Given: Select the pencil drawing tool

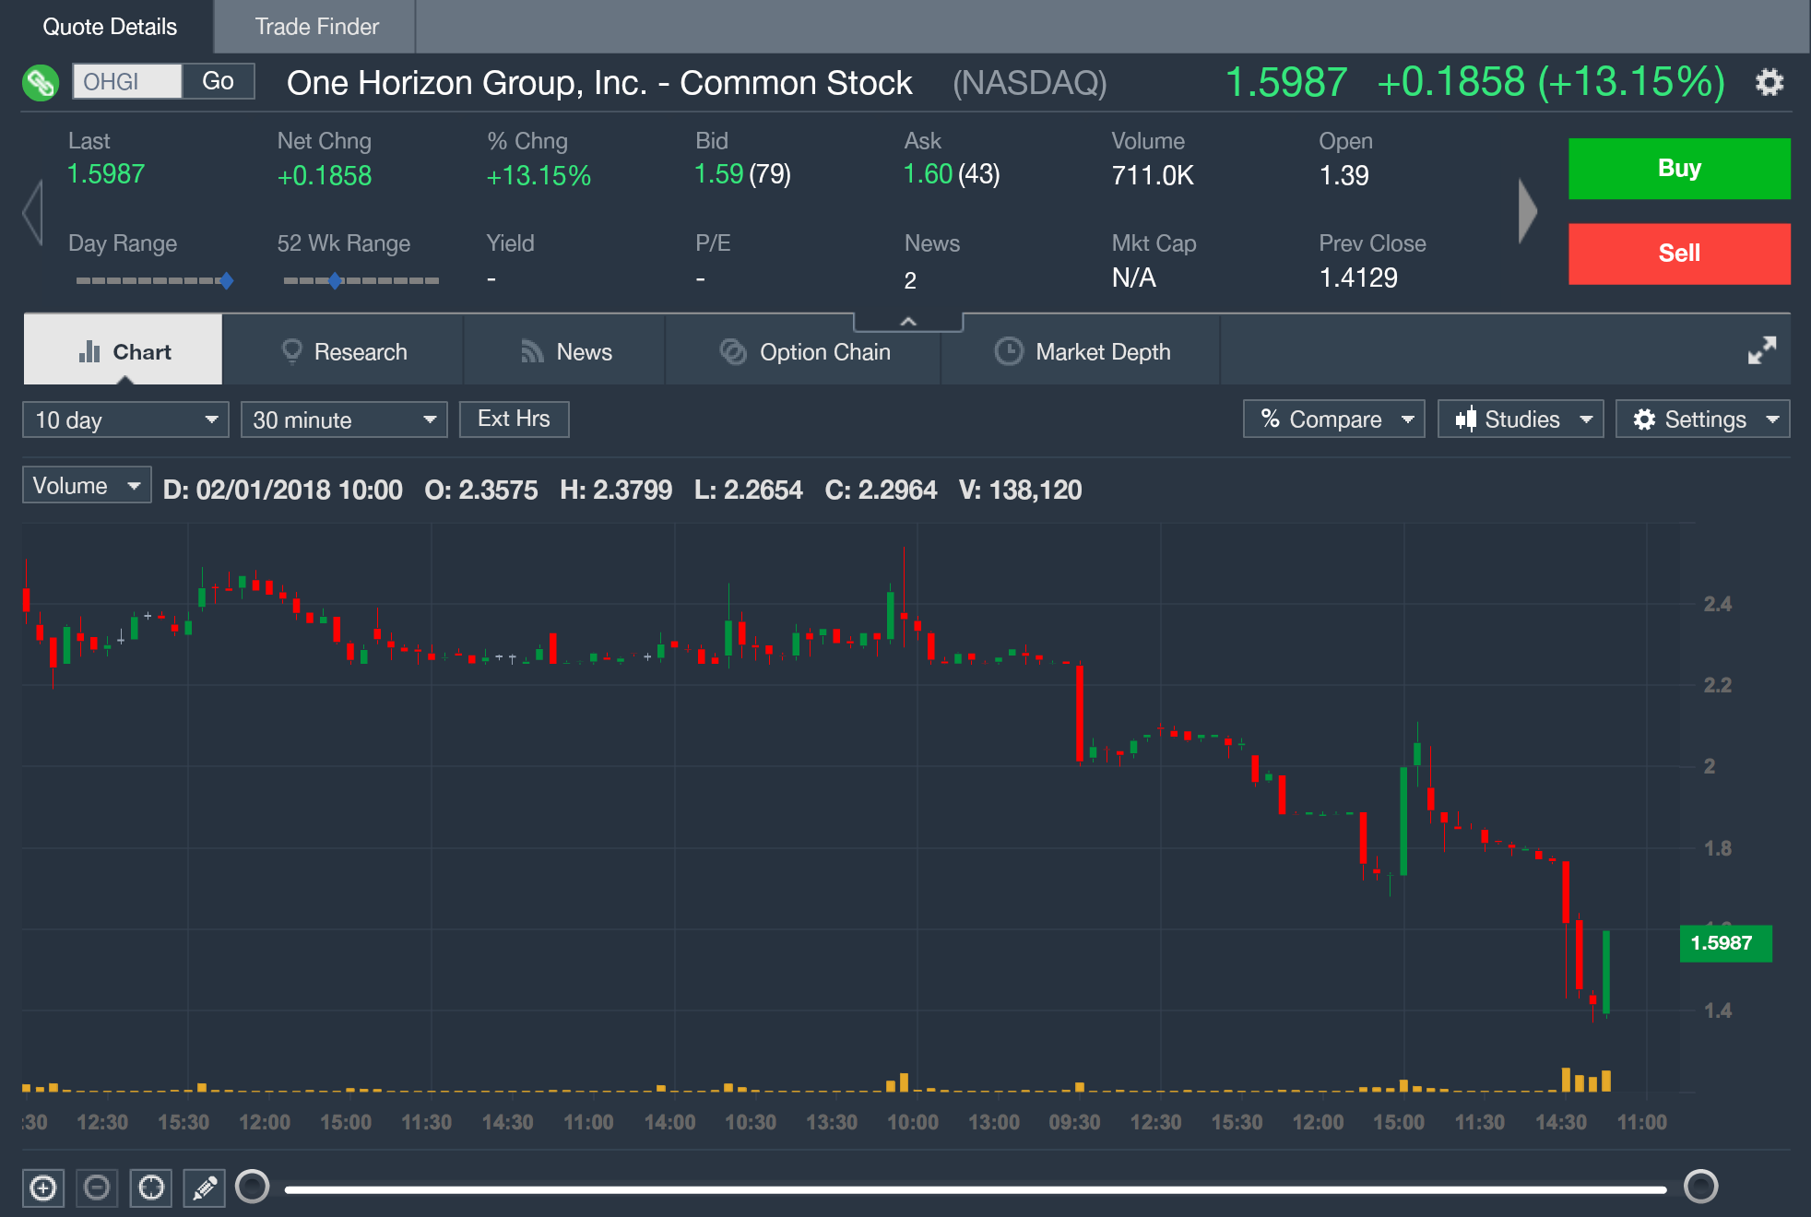Looking at the screenshot, I should point(205,1187).
